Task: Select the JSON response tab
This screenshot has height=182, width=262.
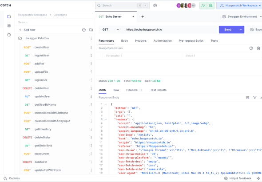Action: (103, 90)
